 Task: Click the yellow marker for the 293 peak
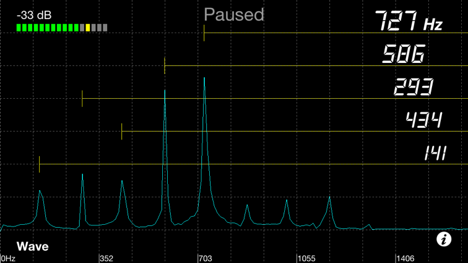coord(82,99)
